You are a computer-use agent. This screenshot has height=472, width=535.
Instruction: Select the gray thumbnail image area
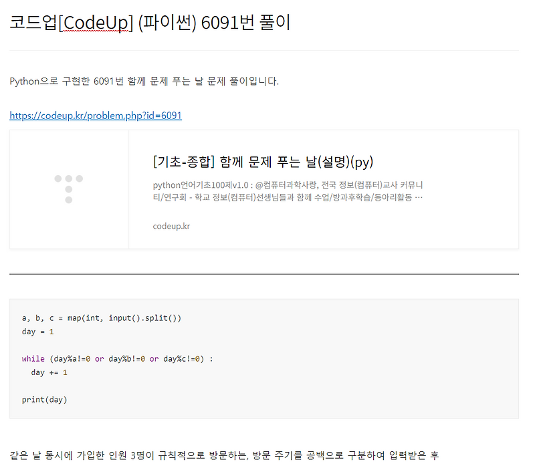click(69, 189)
